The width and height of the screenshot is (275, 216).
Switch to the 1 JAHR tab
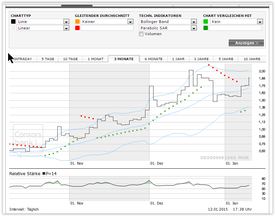click(178, 59)
